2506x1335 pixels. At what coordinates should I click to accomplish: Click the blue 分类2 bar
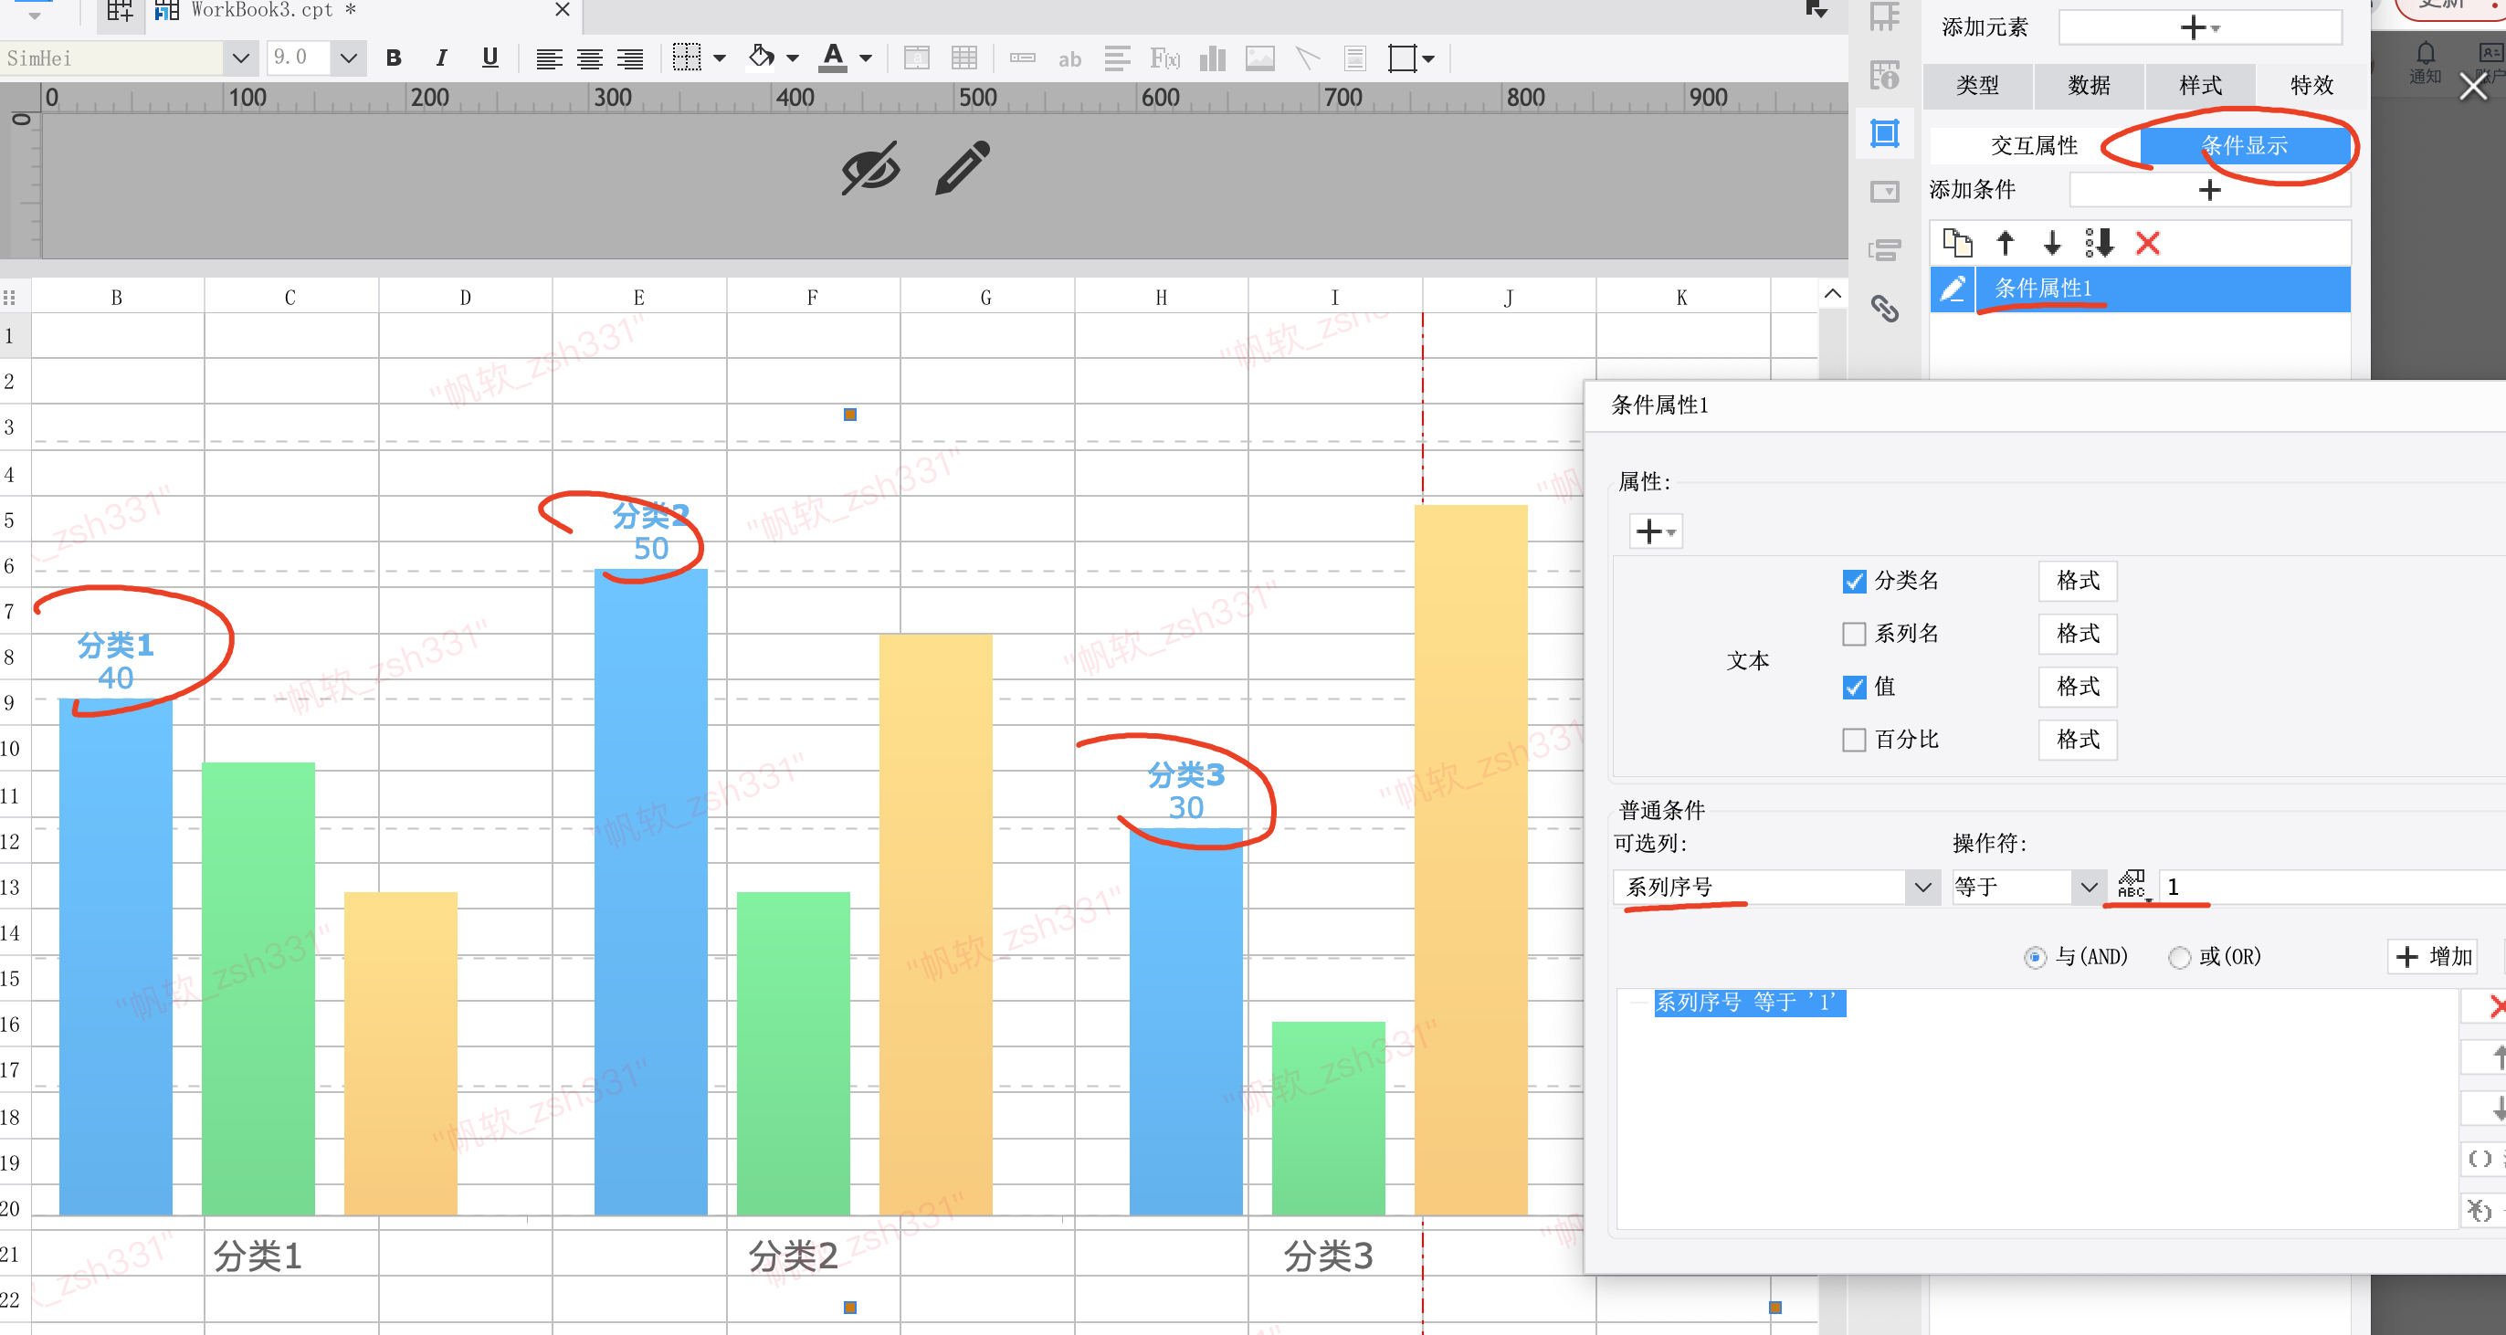pos(651,891)
